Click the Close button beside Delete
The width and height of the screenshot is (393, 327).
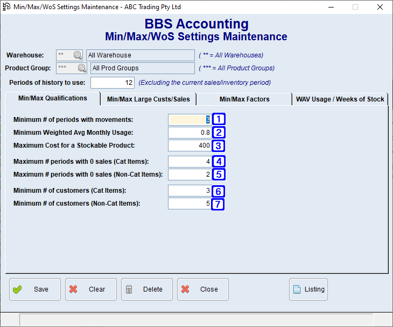click(203, 289)
